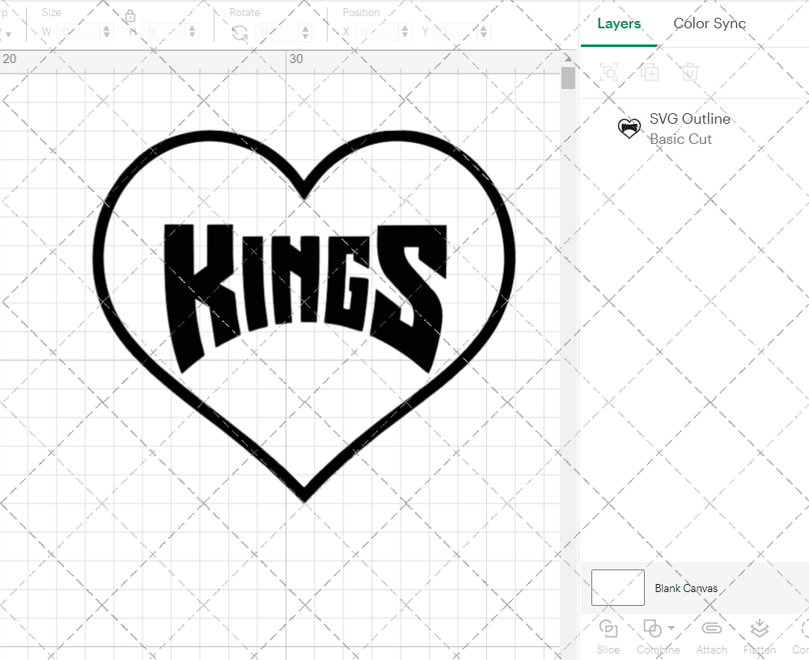This screenshot has height=660, width=809.
Task: Click the Height size input field
Action: (164, 32)
